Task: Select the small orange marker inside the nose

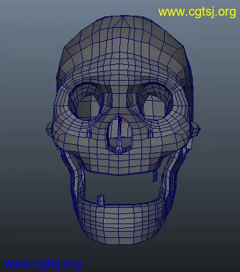Action: pyautogui.click(x=124, y=122)
